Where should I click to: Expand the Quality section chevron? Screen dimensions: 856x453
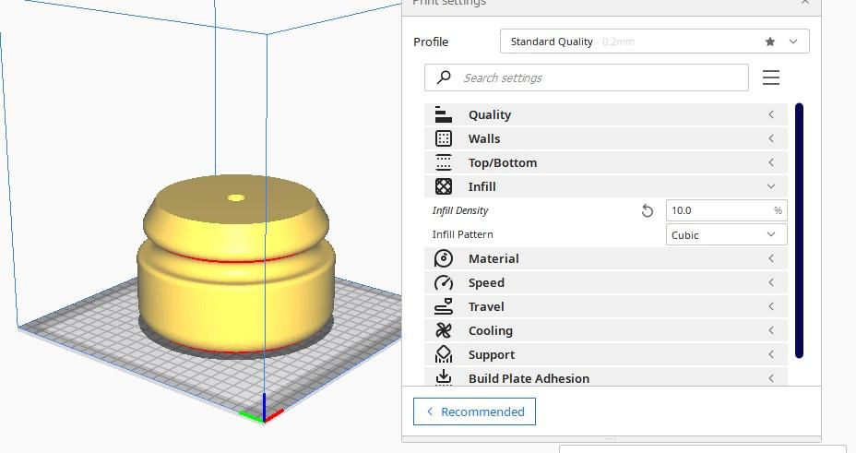771,114
